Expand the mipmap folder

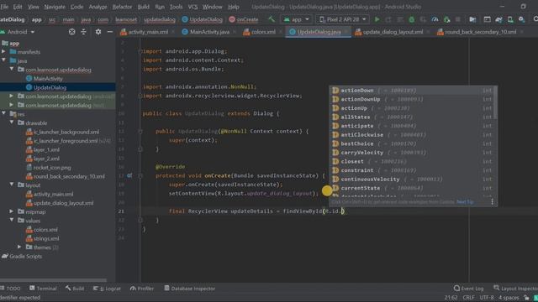tap(12, 211)
